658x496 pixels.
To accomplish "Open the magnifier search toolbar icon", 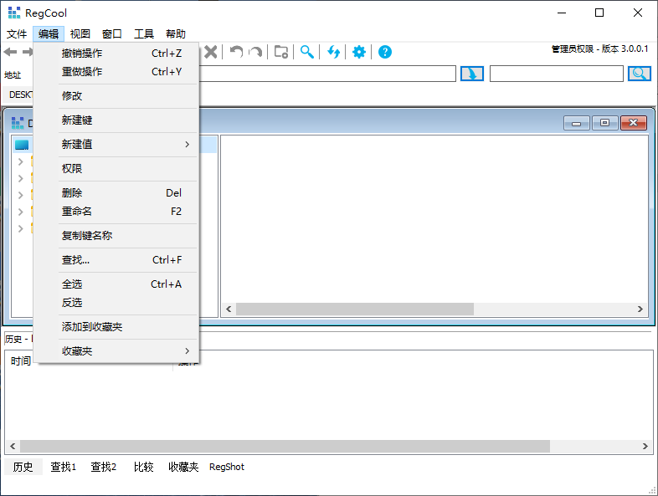I will [x=306, y=52].
